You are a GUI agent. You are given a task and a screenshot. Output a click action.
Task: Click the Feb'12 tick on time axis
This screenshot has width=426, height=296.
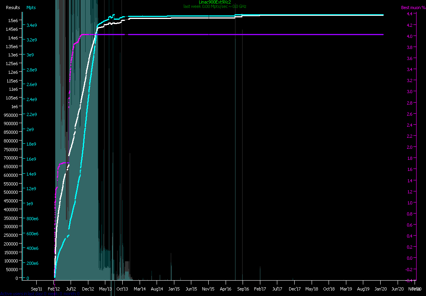[x=54, y=289]
